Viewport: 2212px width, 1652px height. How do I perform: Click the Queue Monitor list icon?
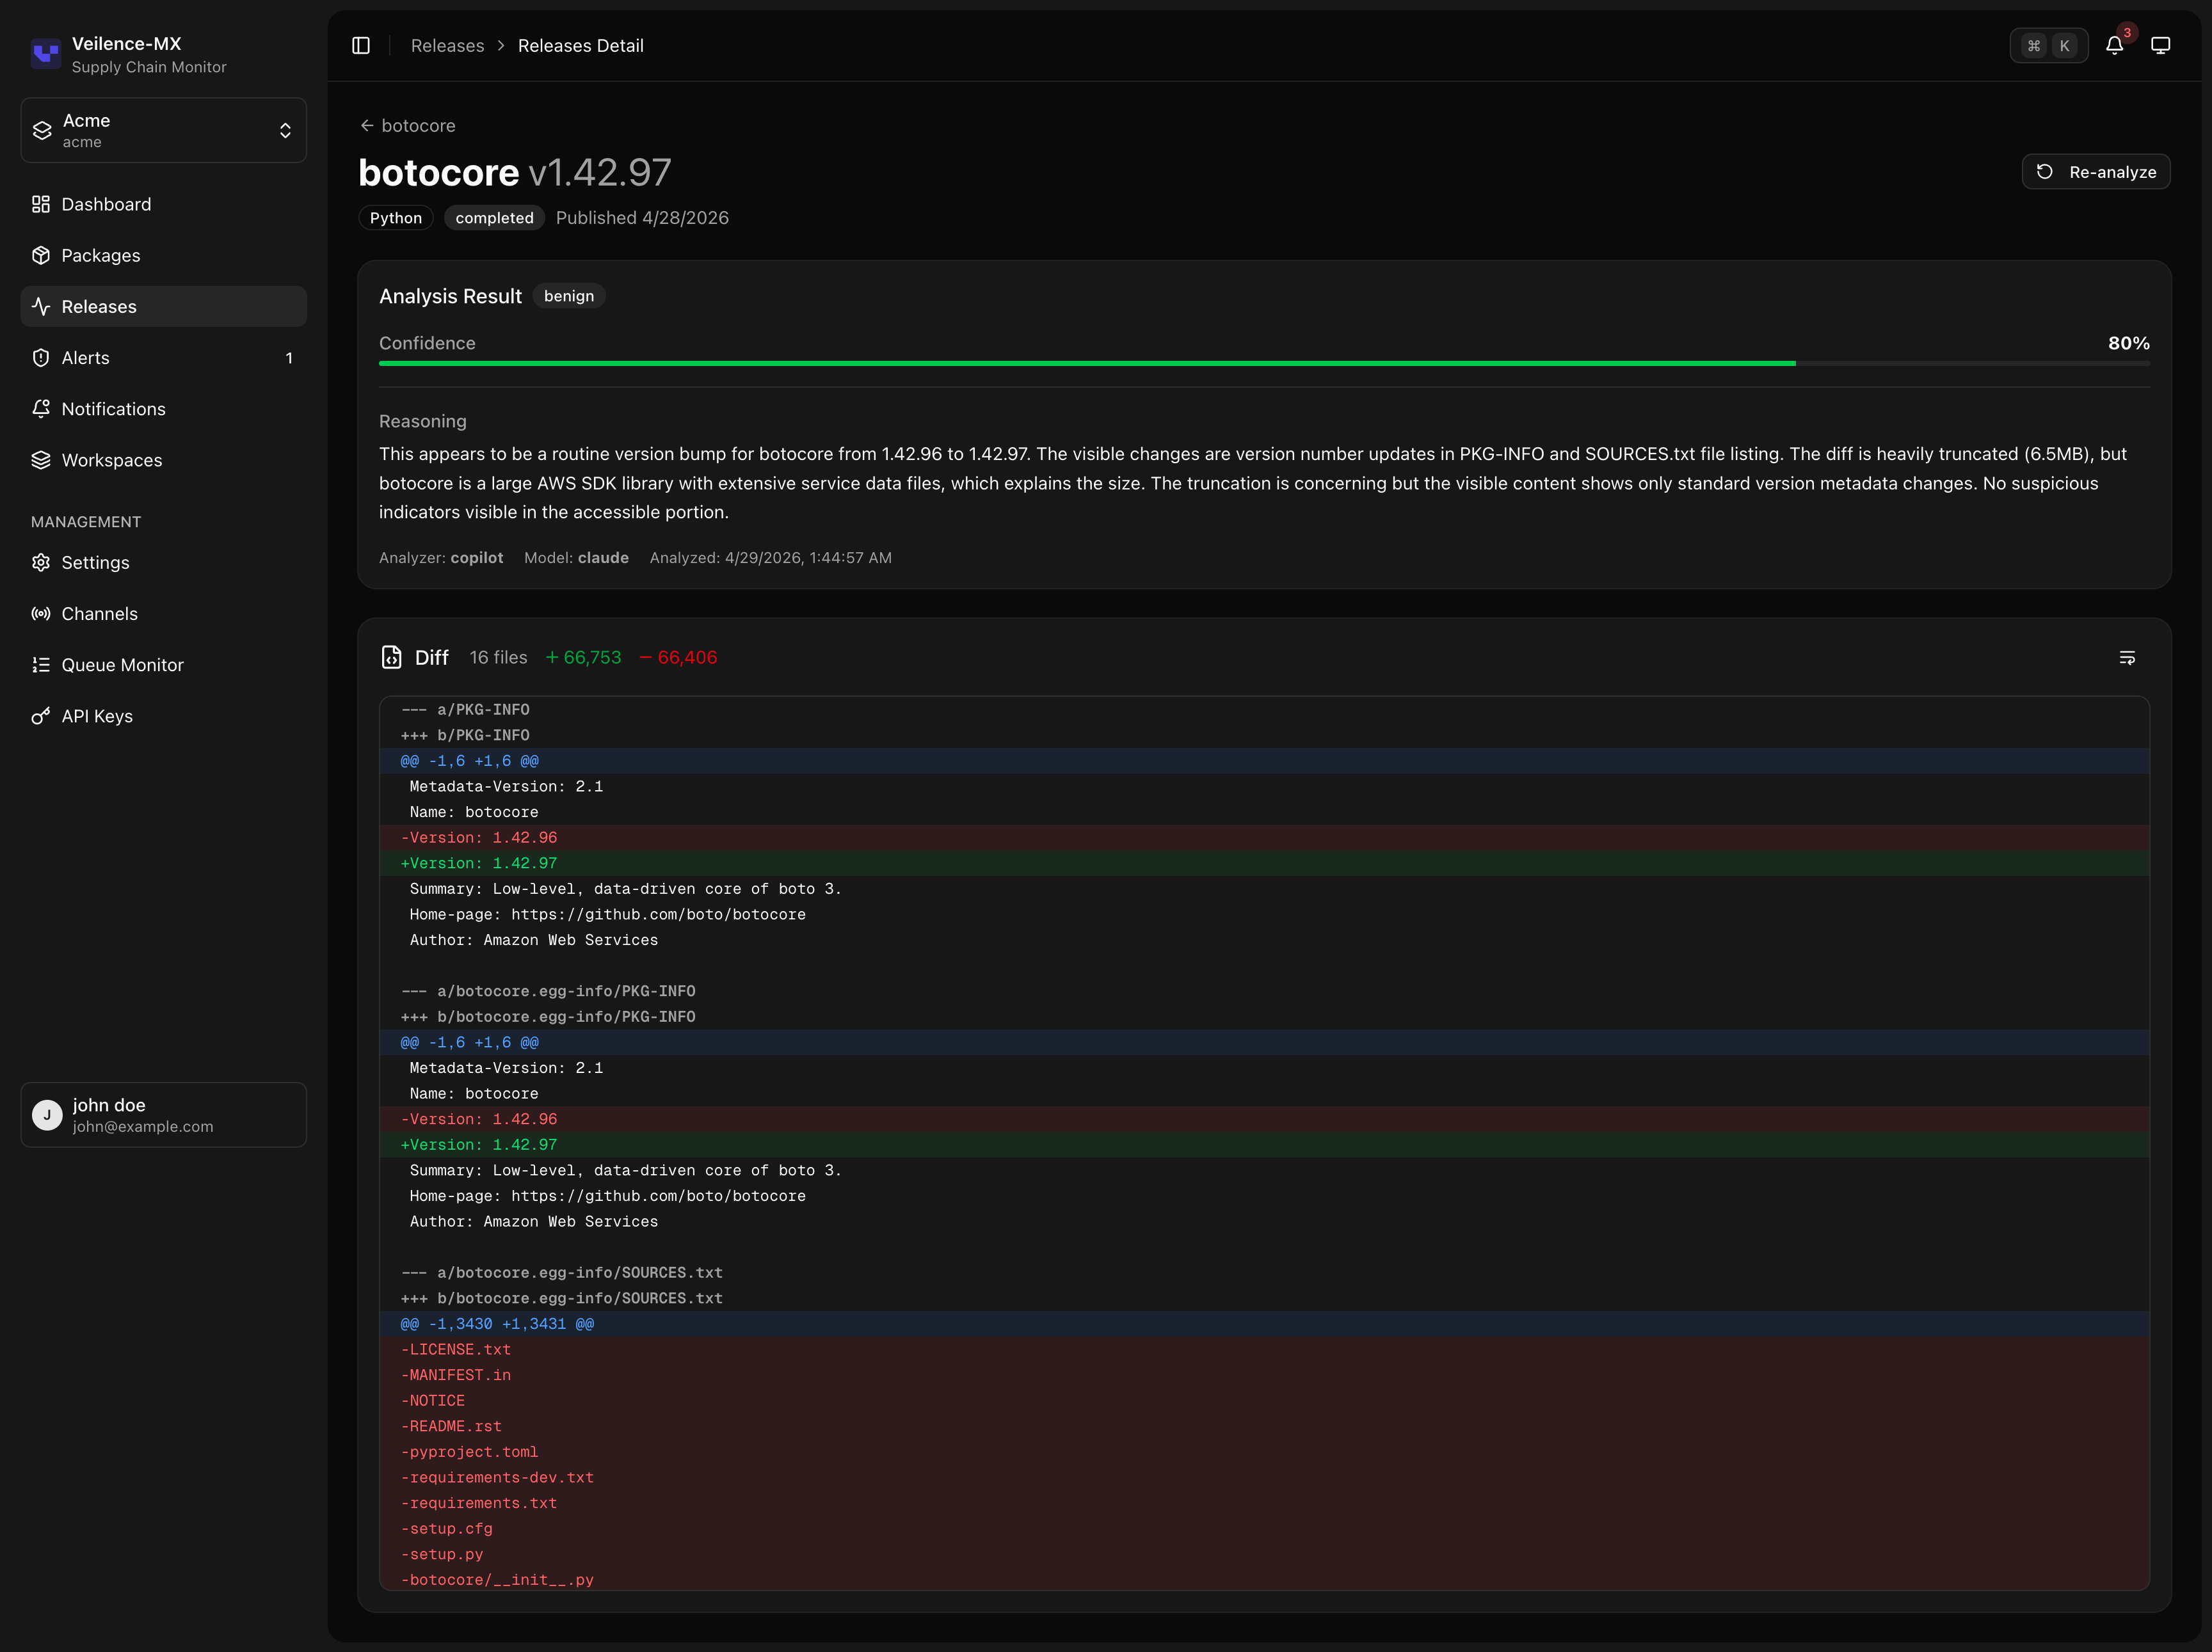point(41,665)
